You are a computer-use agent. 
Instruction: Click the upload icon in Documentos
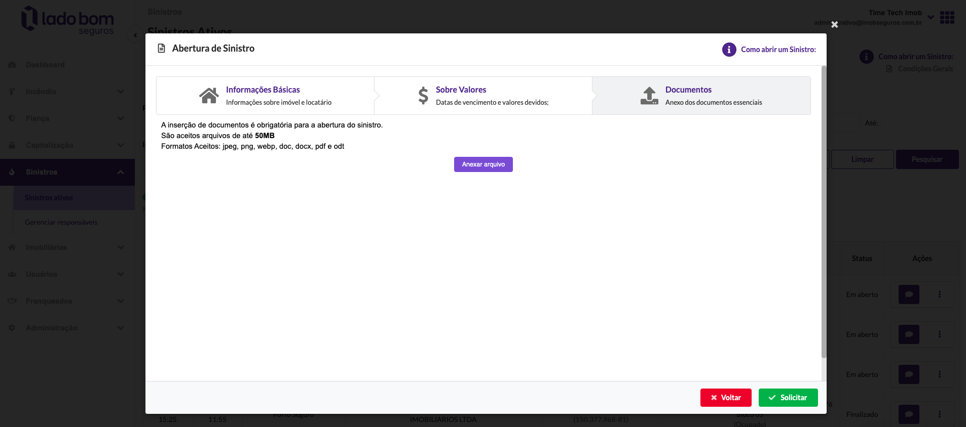click(649, 96)
